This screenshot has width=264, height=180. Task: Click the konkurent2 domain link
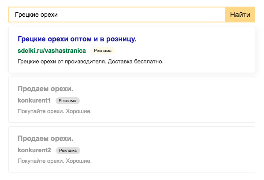34,150
